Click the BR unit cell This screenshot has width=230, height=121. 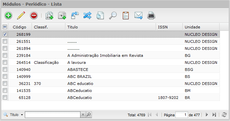point(187,98)
